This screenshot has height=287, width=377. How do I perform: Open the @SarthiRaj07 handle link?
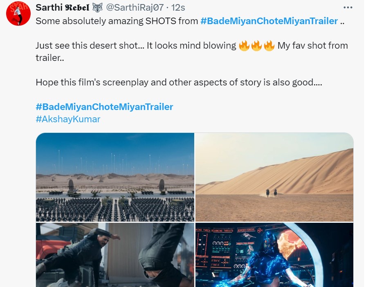tap(135, 8)
